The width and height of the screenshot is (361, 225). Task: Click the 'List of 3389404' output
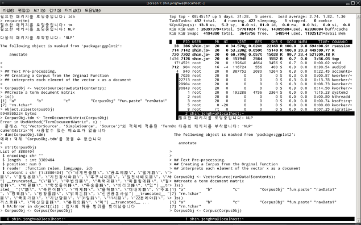tap(17, 151)
